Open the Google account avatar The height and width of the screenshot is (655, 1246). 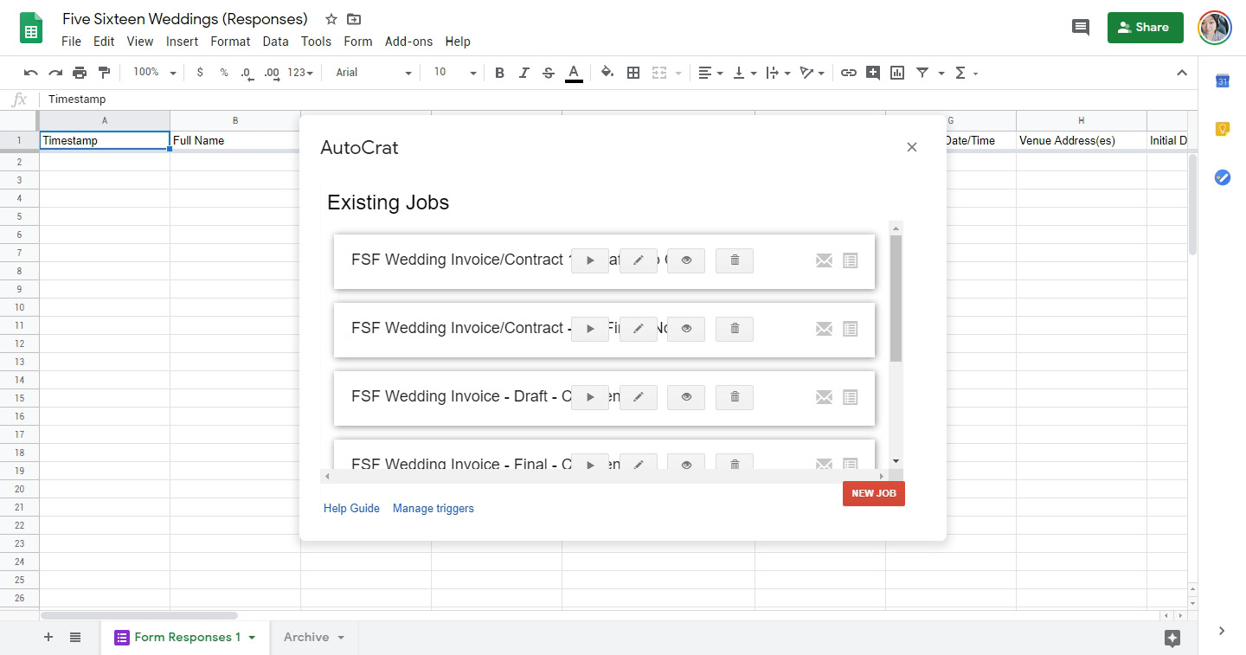point(1214,27)
